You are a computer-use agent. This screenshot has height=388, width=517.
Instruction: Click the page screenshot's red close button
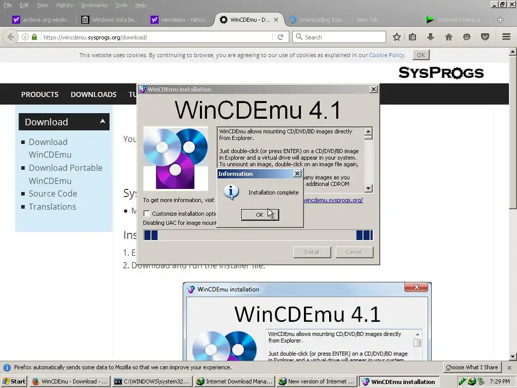tap(417, 287)
